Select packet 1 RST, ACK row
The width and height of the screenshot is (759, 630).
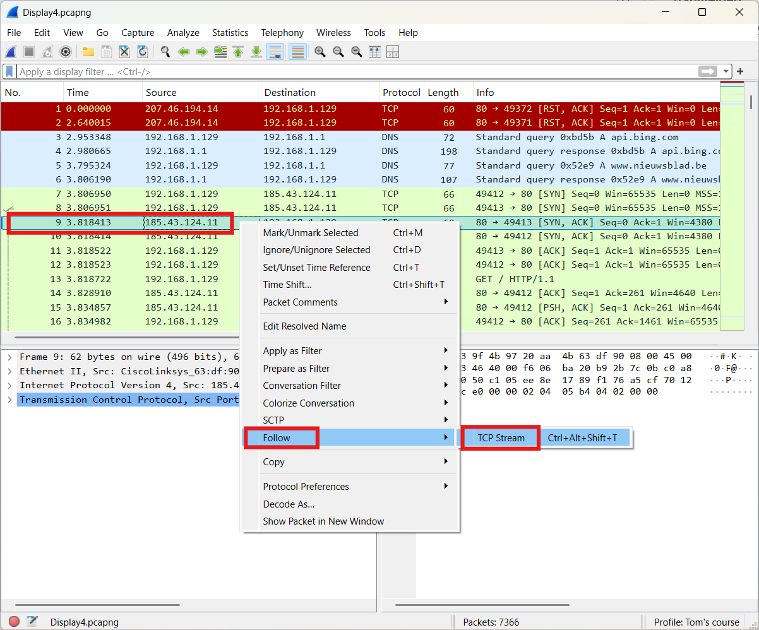coord(361,109)
